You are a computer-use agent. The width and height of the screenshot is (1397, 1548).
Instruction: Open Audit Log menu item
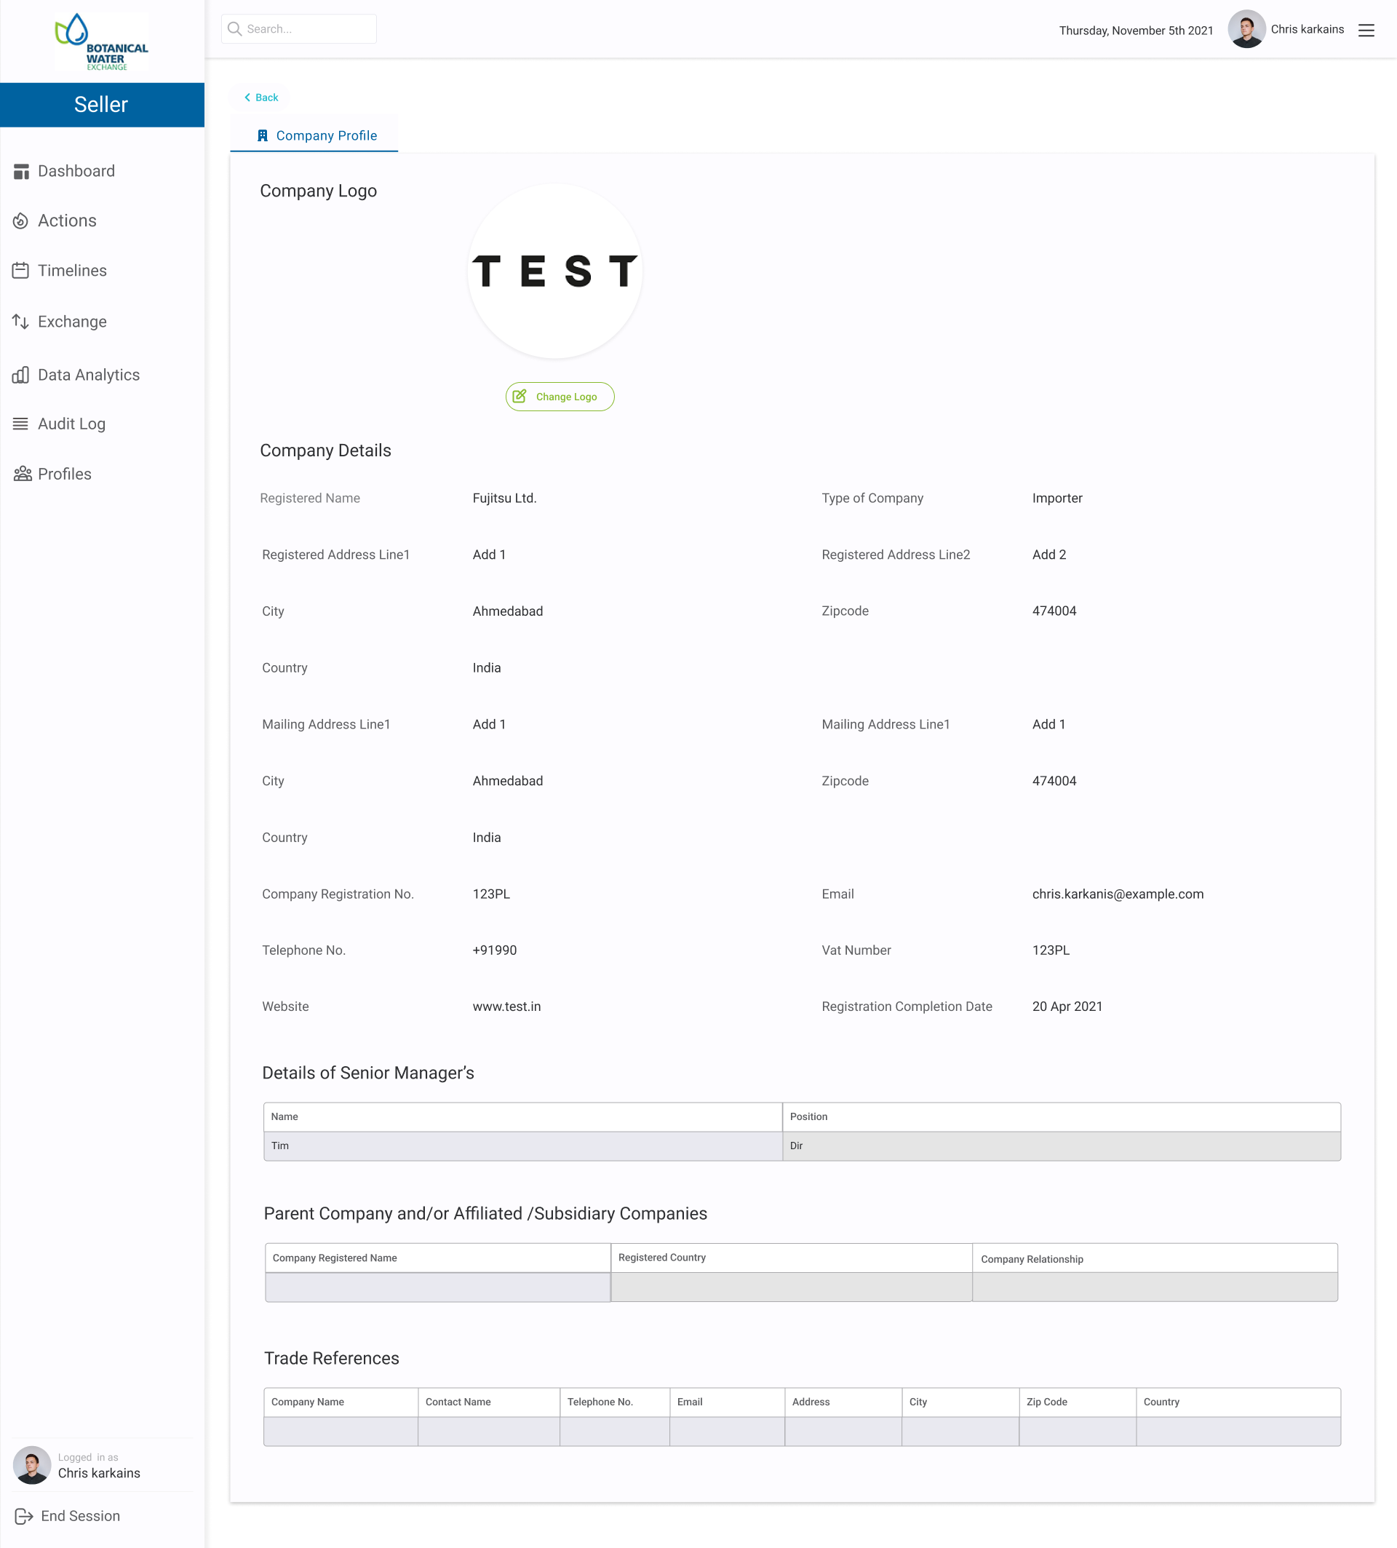[x=71, y=424]
